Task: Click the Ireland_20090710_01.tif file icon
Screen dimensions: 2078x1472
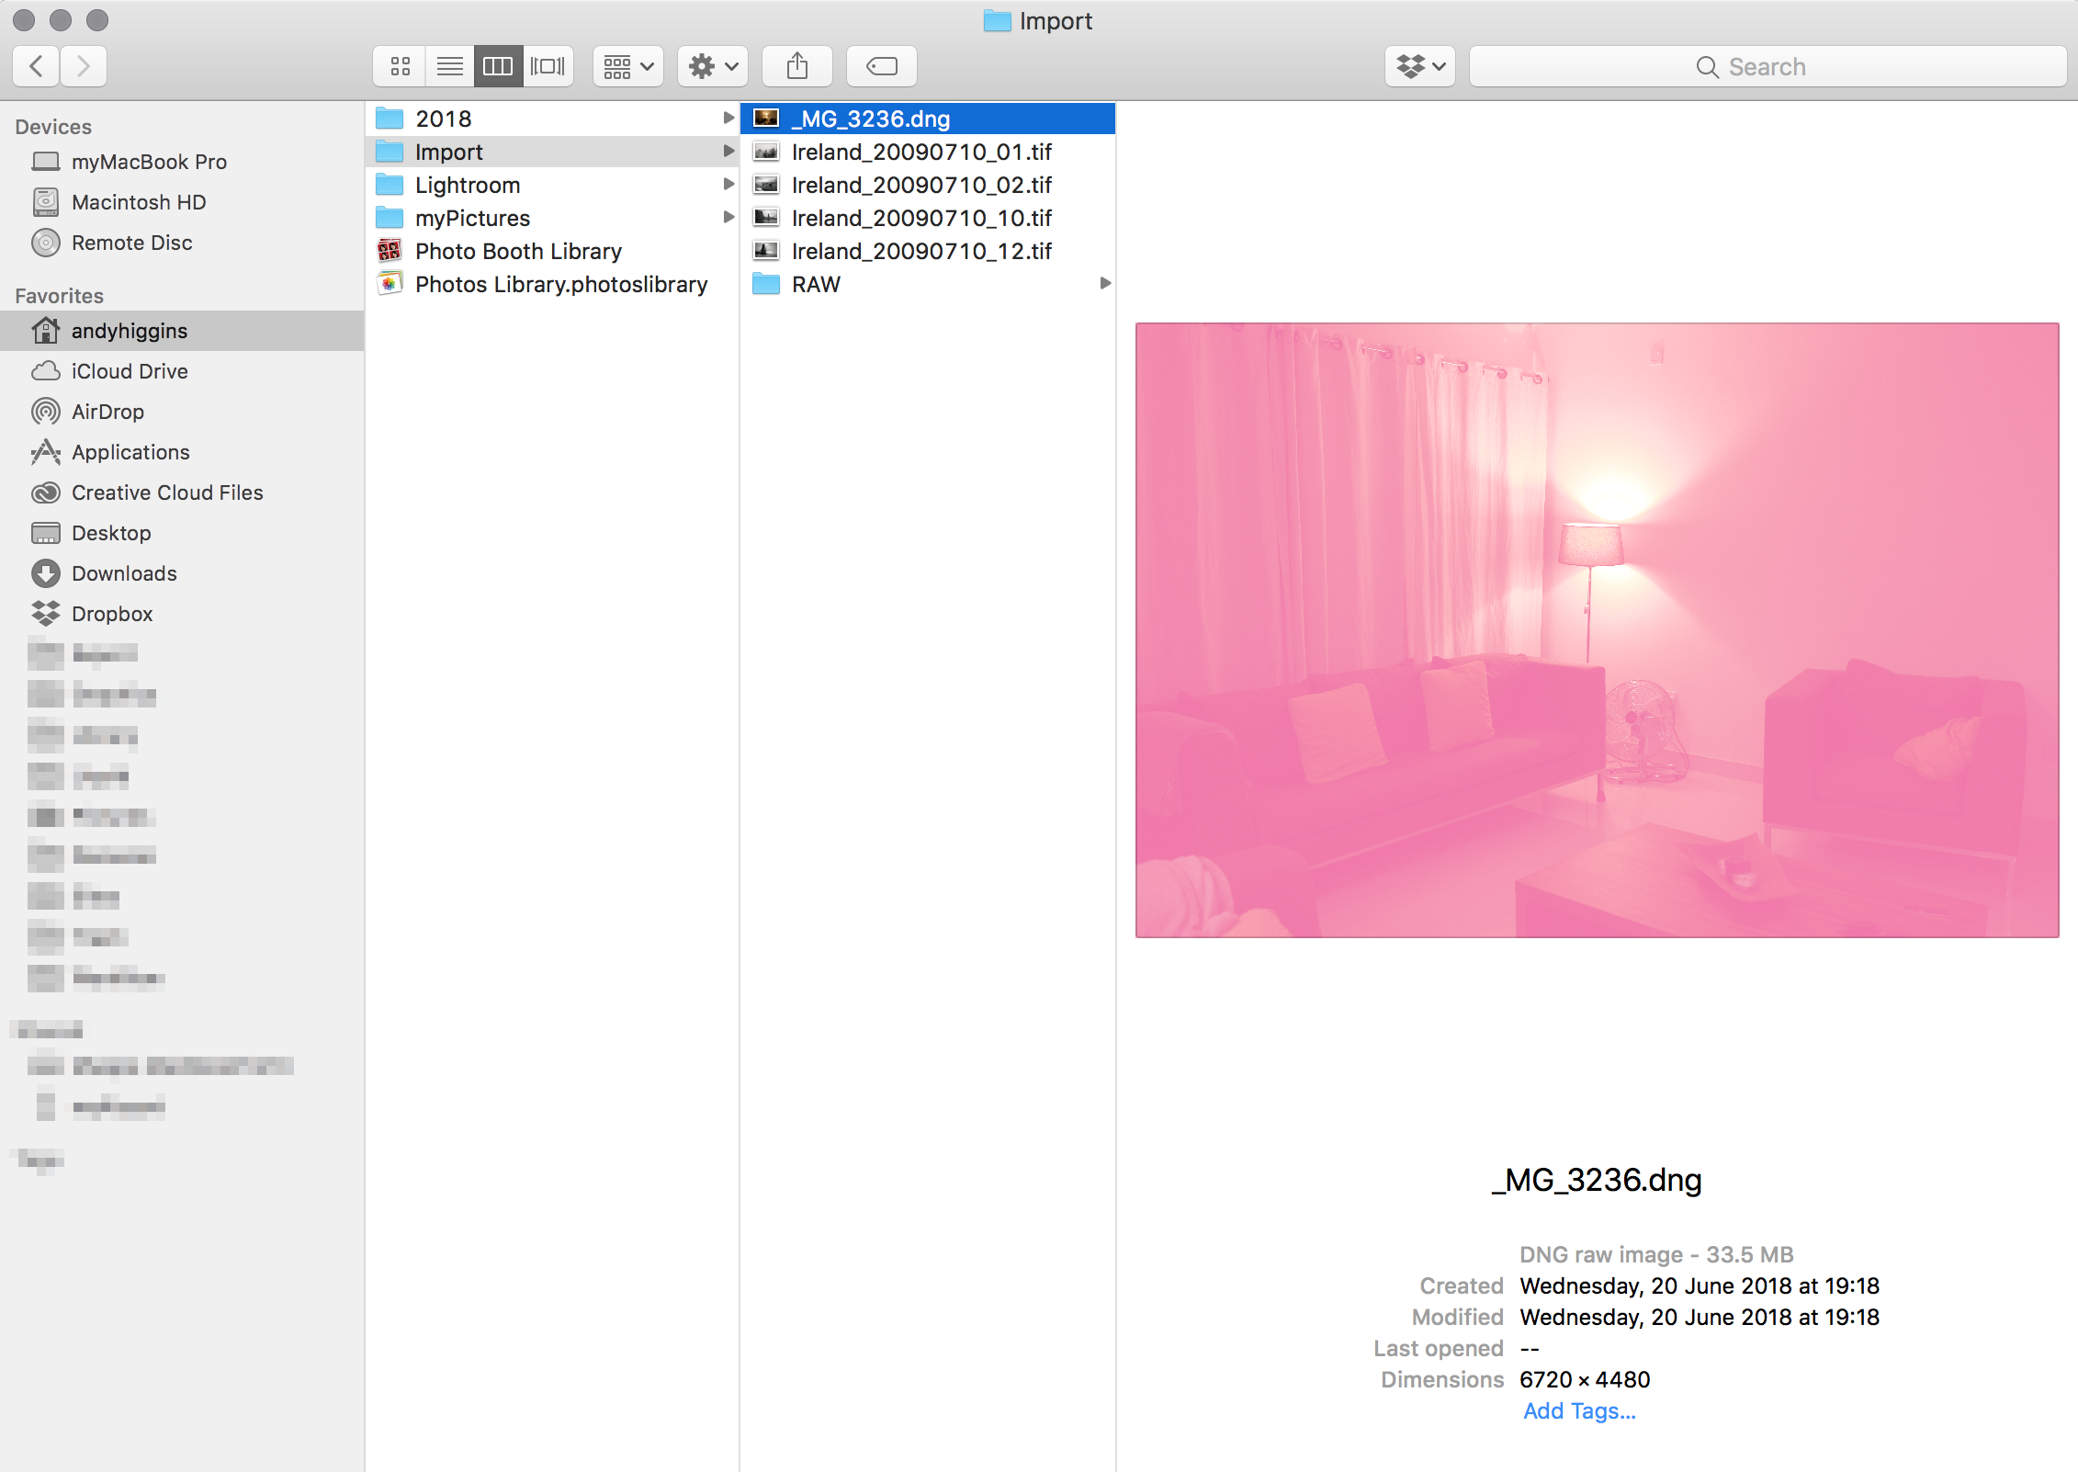Action: [x=766, y=151]
